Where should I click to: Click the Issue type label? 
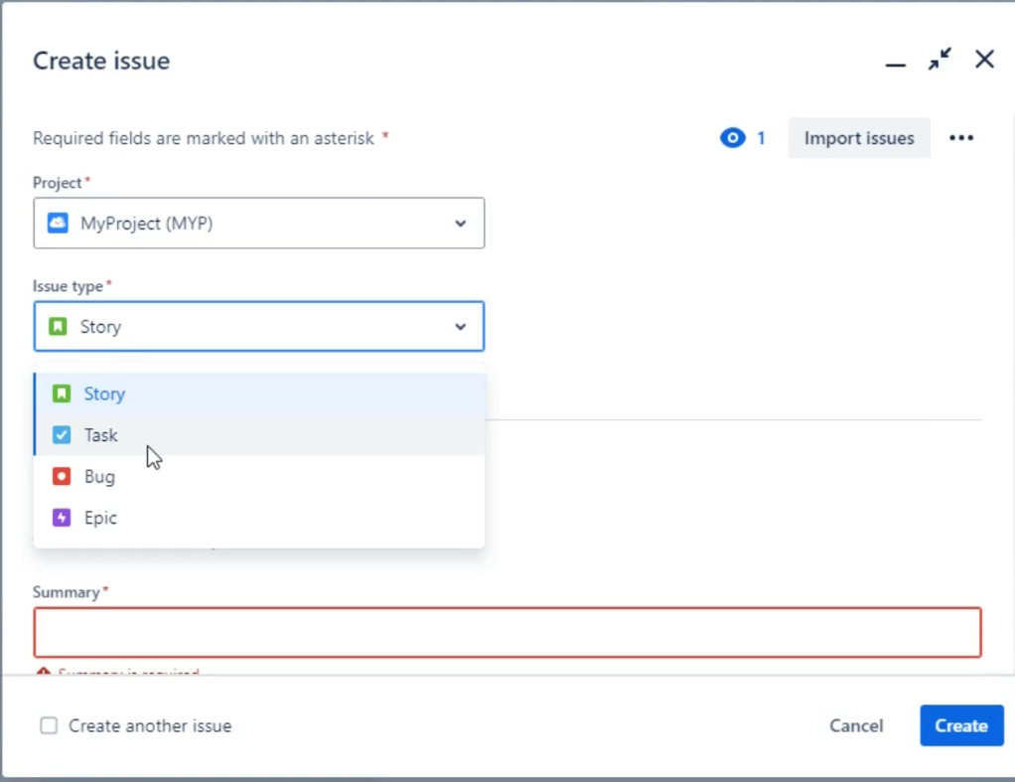pos(68,286)
